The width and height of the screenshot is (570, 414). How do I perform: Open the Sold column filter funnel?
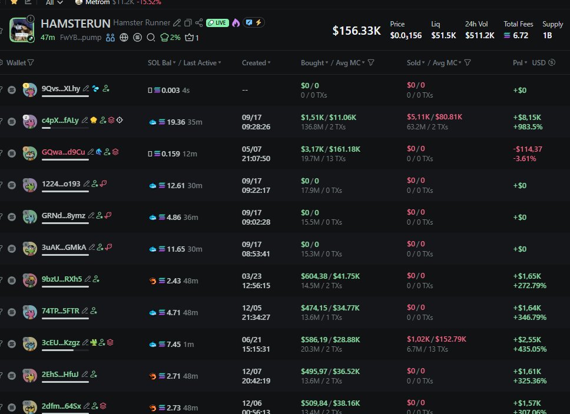coord(468,62)
